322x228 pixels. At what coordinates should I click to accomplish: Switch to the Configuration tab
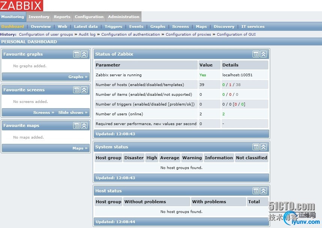coord(89,17)
